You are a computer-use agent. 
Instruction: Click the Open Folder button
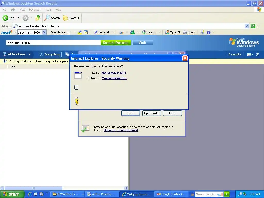click(152, 113)
